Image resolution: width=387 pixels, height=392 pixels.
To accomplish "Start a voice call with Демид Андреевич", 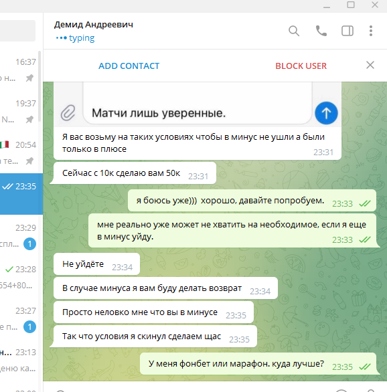I will coord(321,31).
